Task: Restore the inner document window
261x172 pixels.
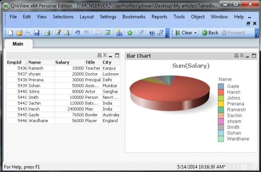Action: click(248, 23)
